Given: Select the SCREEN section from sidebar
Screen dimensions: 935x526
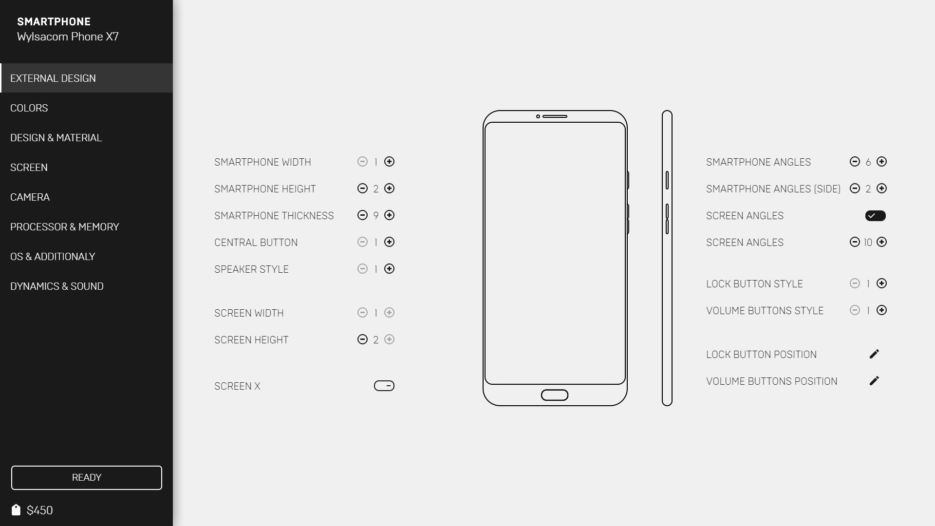Looking at the screenshot, I should click(x=28, y=167).
